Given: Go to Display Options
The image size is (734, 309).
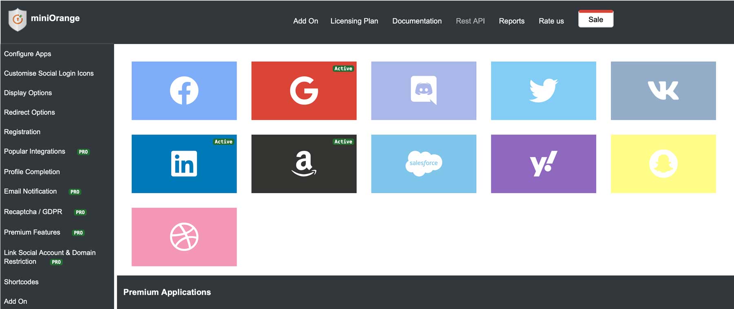Looking at the screenshot, I should pyautogui.click(x=28, y=93).
